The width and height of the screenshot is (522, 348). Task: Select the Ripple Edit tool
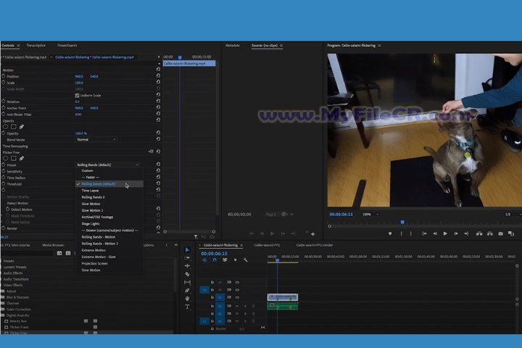click(187, 266)
